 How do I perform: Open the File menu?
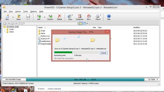[5, 11]
